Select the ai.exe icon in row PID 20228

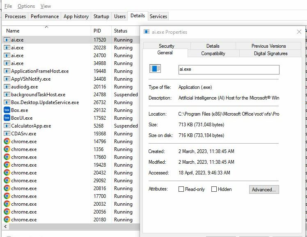point(7,48)
